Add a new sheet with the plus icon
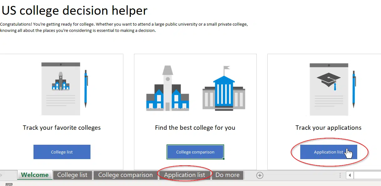This screenshot has width=381, height=186. [x=260, y=175]
